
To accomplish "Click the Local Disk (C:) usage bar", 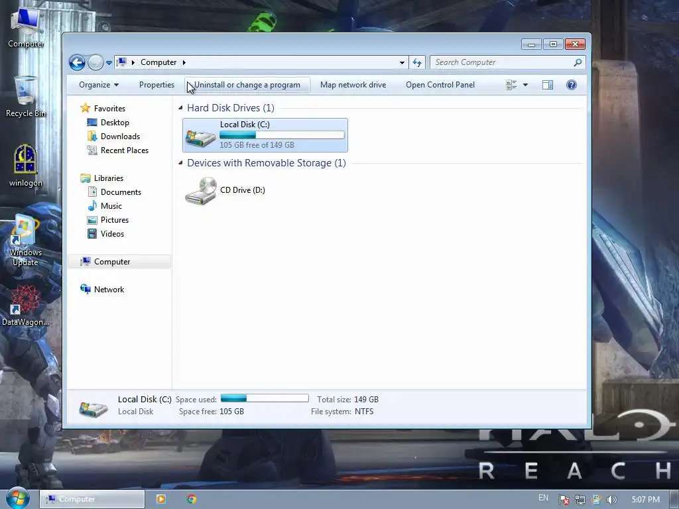I will point(282,135).
